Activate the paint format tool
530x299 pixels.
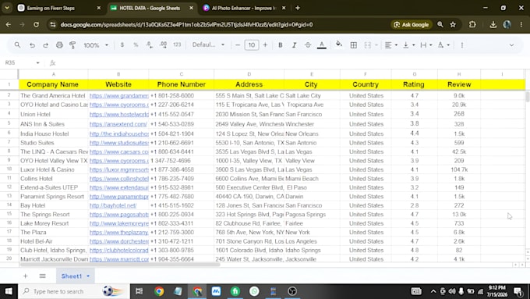click(72, 45)
